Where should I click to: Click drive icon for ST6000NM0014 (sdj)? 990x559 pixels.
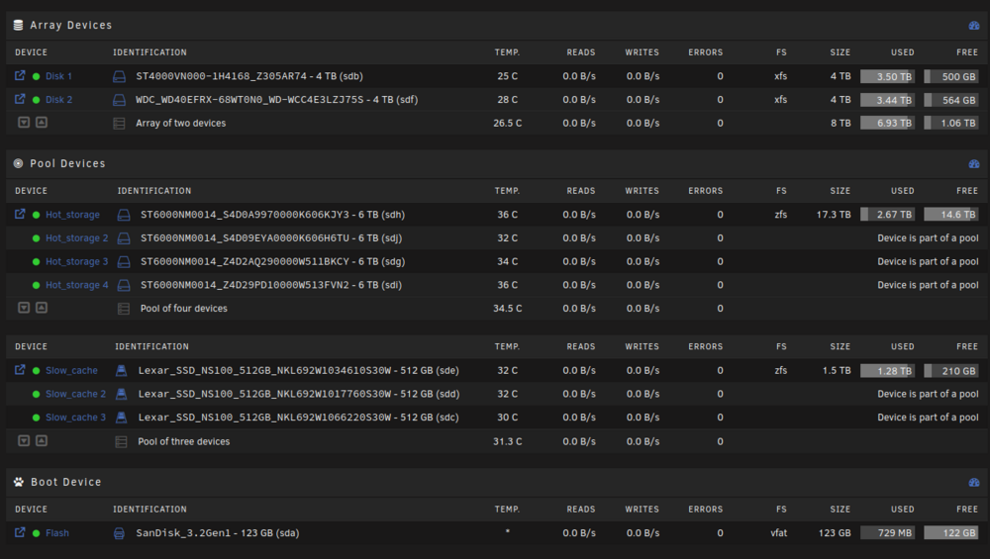[x=124, y=238]
